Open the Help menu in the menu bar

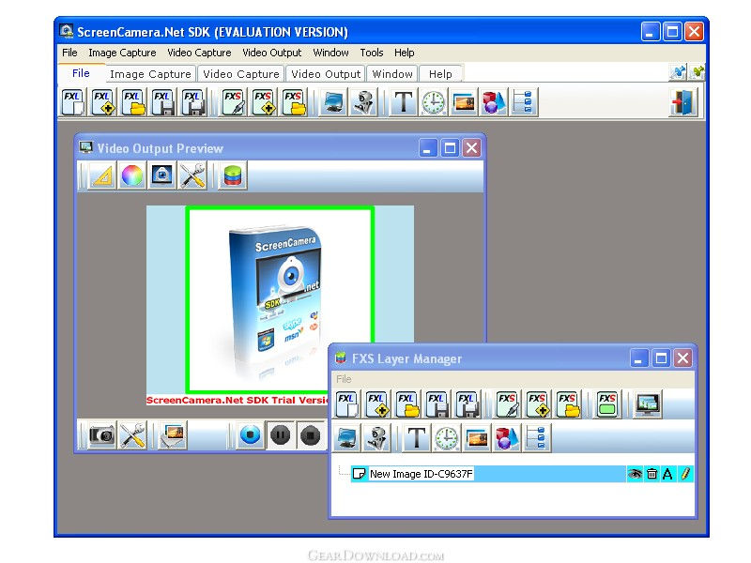(405, 53)
